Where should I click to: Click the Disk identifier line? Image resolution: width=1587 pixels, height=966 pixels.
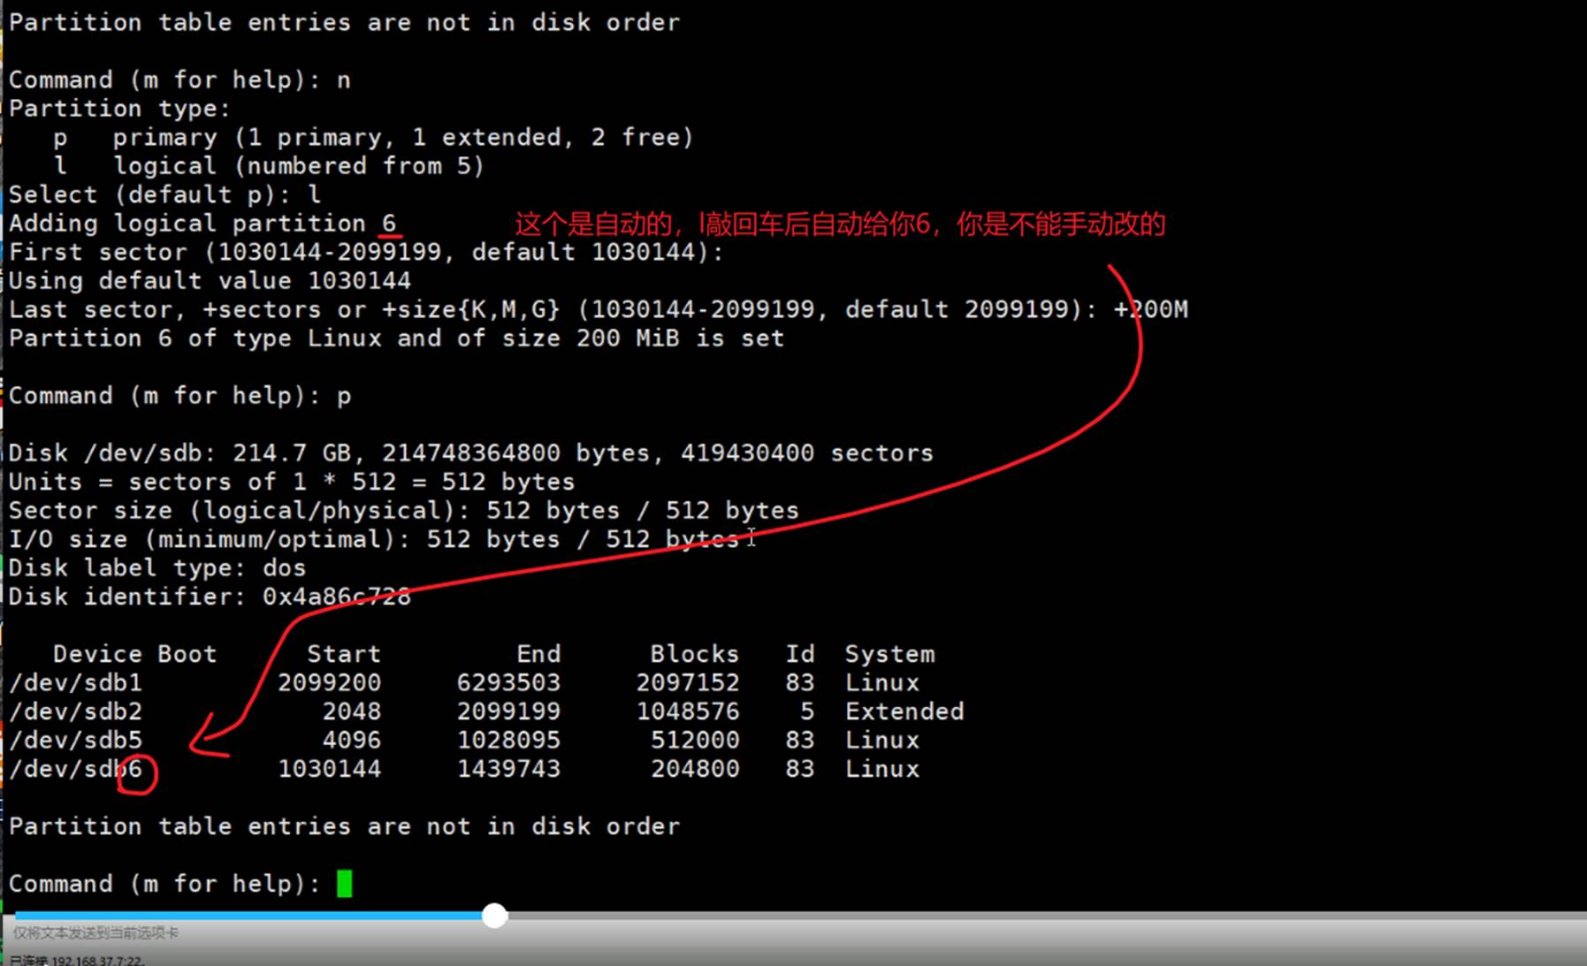(x=210, y=597)
